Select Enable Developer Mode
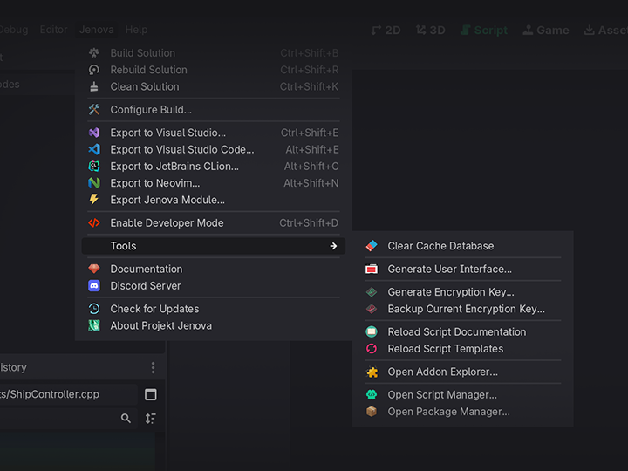Image resolution: width=628 pixels, height=471 pixels. pos(214,222)
